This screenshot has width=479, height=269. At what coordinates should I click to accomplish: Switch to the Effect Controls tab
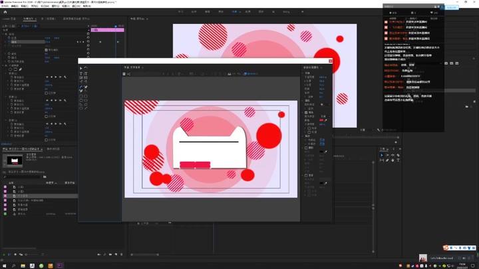coord(29,19)
